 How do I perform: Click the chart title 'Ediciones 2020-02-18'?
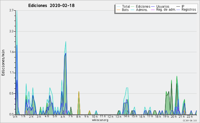(51, 6)
